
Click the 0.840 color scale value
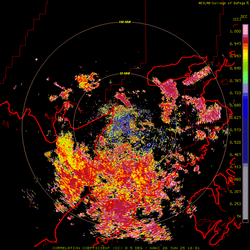(x=235, y=68)
